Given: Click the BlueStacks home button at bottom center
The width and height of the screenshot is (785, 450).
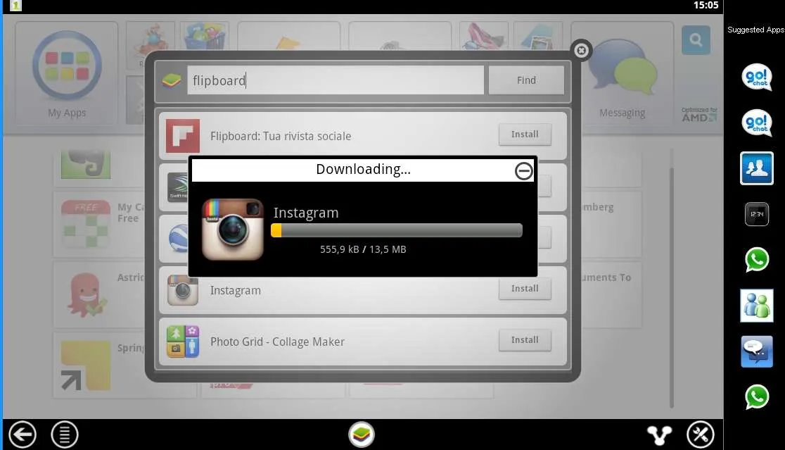Looking at the screenshot, I should pyautogui.click(x=362, y=434).
